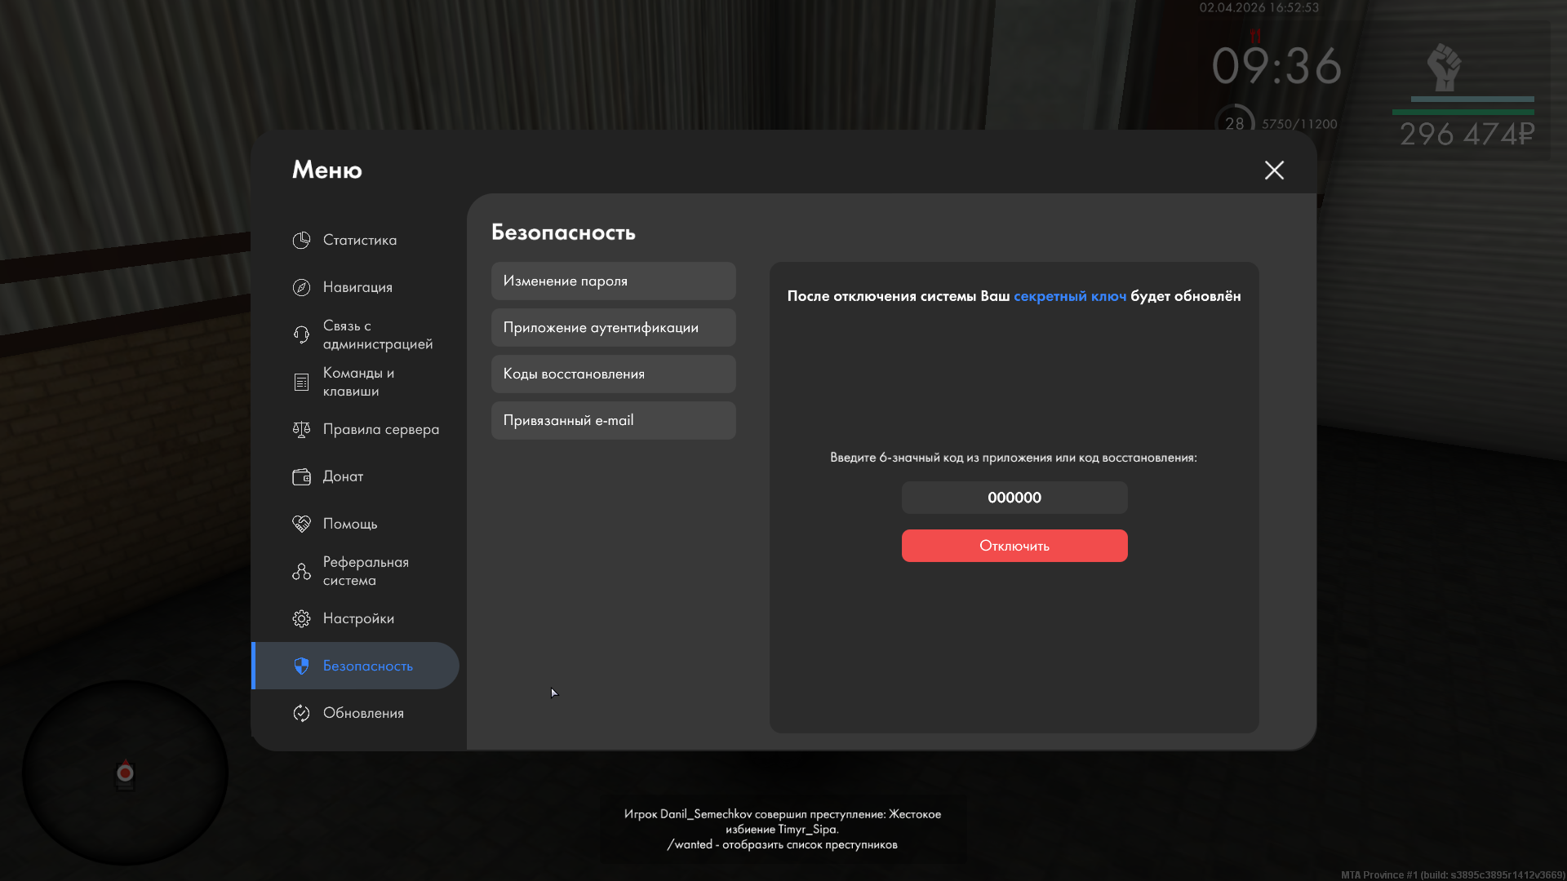Click the handshake Help icon
Image resolution: width=1567 pixels, height=881 pixels.
pos(301,524)
